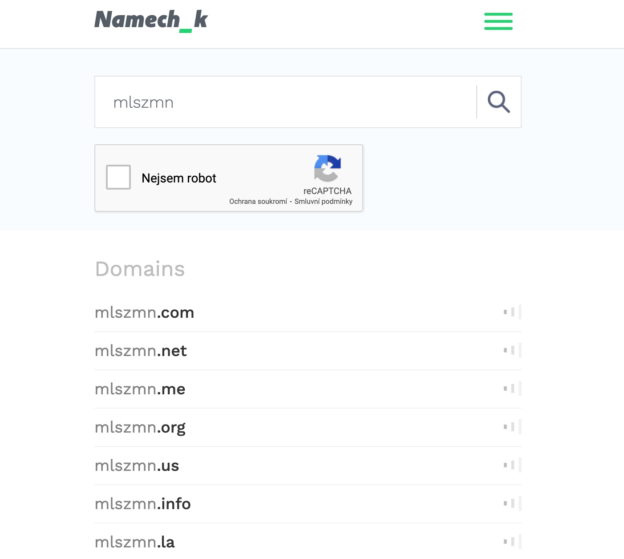
Task: Open the "Smluvní podmínky" terms link
Action: coord(324,202)
